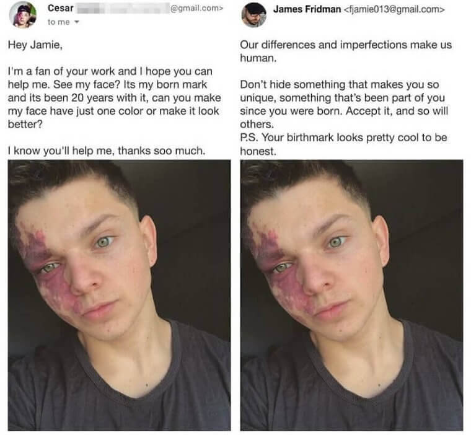Expand the 'to me' recipient details arrow
This screenshot has height=435, width=471.
point(77,22)
